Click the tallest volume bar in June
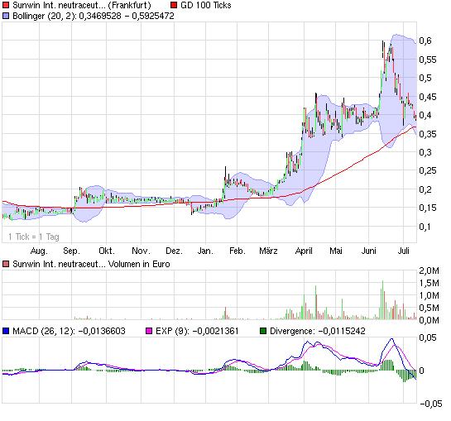Image resolution: width=451 pixels, height=421 pixels. pyautogui.click(x=382, y=299)
